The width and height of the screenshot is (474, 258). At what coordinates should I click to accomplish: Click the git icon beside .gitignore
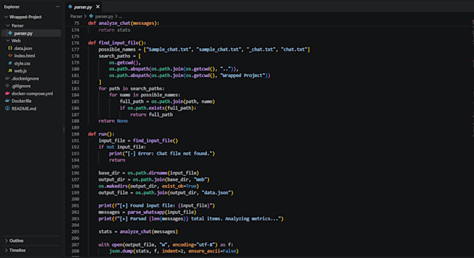tap(8, 86)
